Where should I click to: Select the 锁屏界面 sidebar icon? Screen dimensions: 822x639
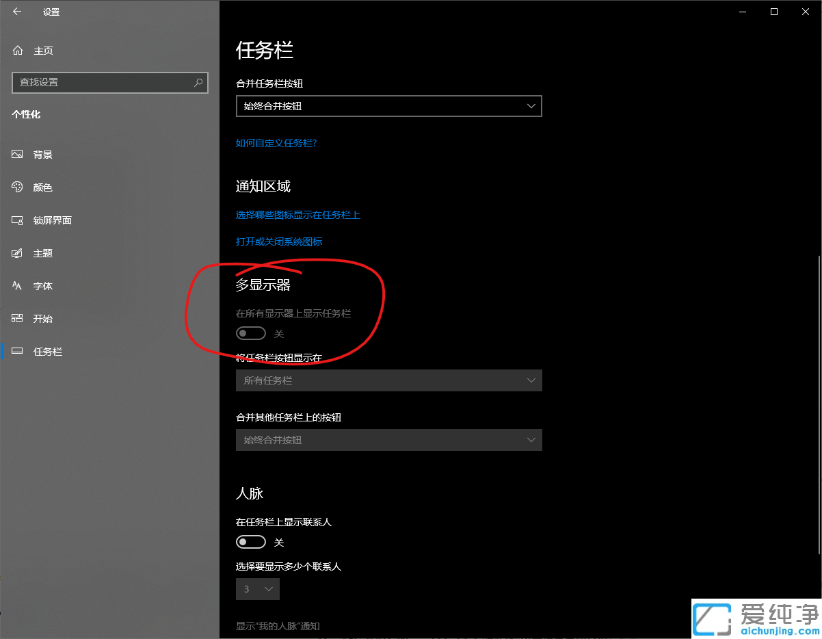(x=16, y=220)
